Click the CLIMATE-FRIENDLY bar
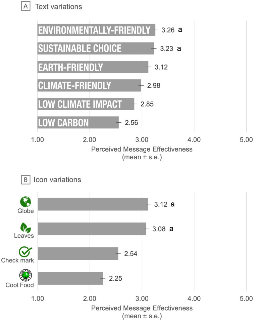The height and width of the screenshot is (321, 254). click(89, 85)
